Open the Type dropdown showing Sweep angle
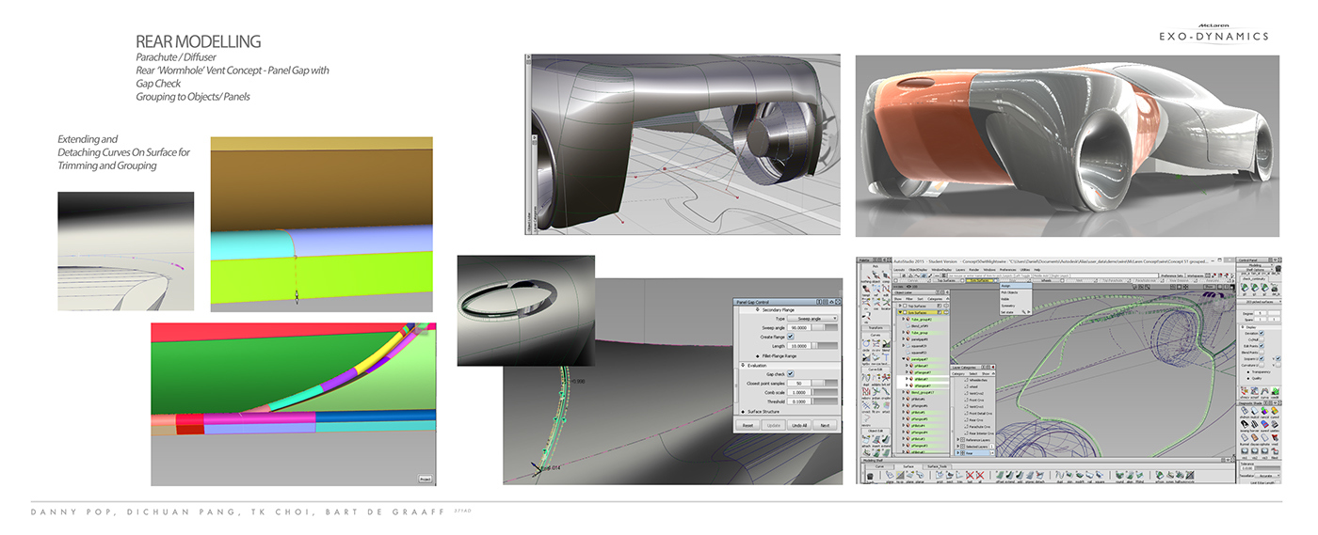 coord(812,319)
